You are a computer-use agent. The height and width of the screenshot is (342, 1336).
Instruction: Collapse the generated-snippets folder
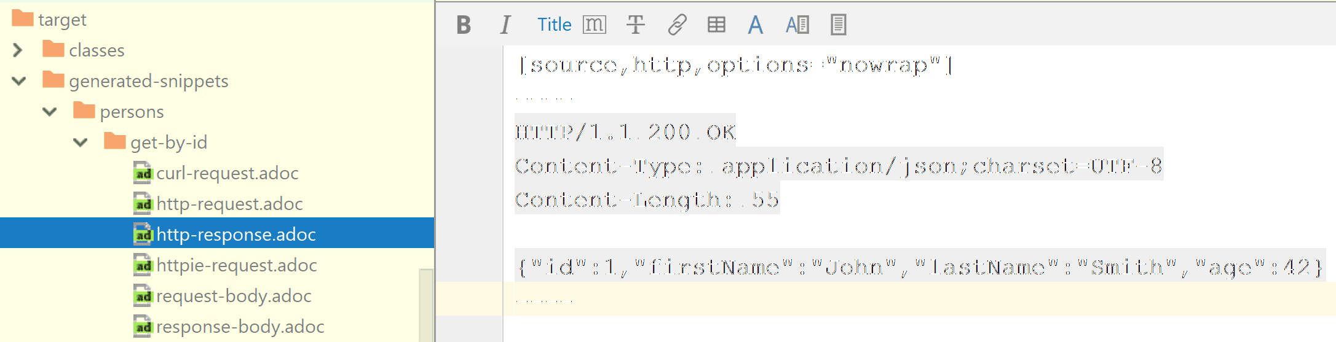(x=19, y=81)
